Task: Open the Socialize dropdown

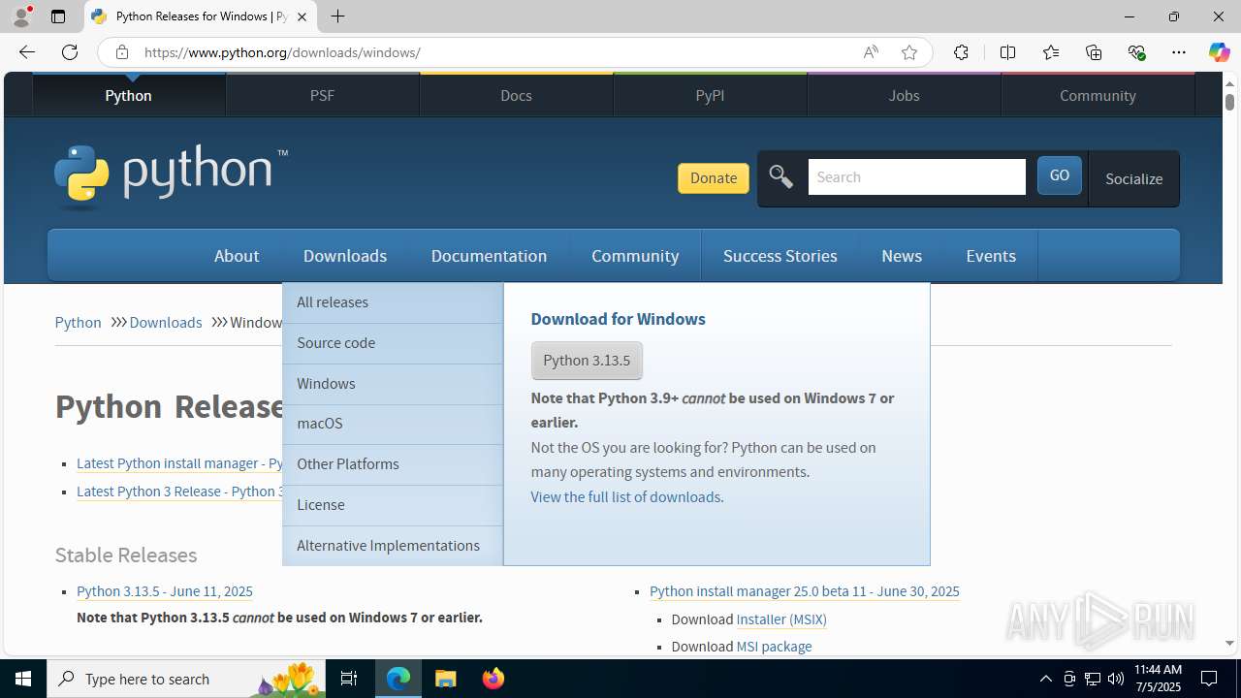Action: (1133, 178)
